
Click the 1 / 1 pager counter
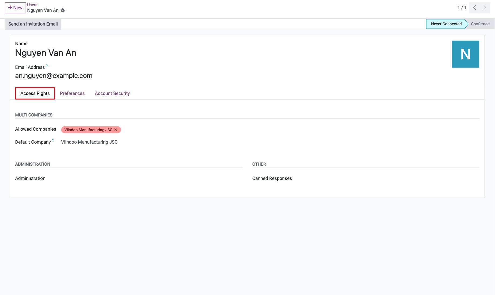pos(462,8)
